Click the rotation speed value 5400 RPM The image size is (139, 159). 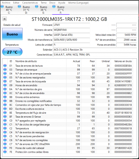126,35
